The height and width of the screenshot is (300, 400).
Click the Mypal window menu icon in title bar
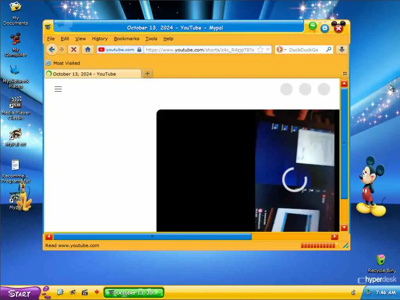coord(48,27)
